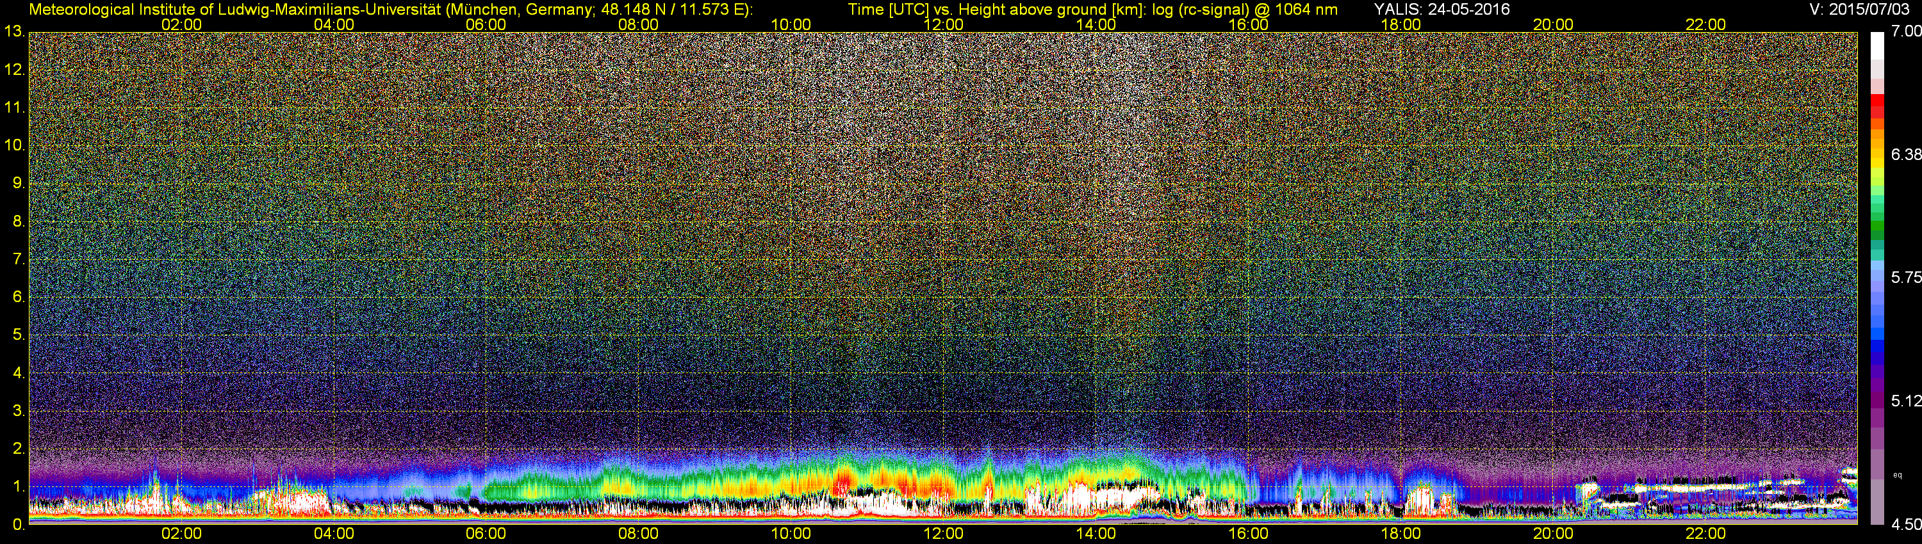Click the '2.' height axis label
The height and width of the screenshot is (544, 1922).
(18, 449)
